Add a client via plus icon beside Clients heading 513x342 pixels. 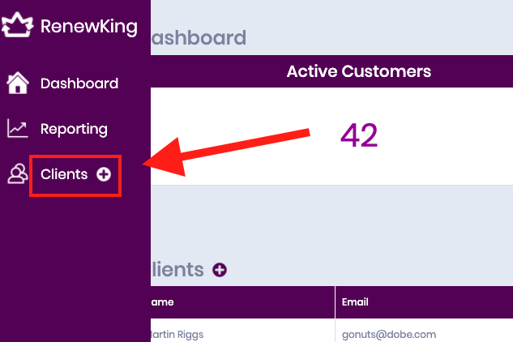220,270
